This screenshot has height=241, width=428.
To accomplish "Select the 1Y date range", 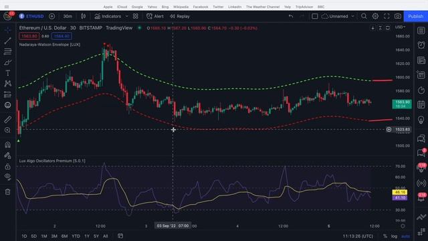I will 87,236.
